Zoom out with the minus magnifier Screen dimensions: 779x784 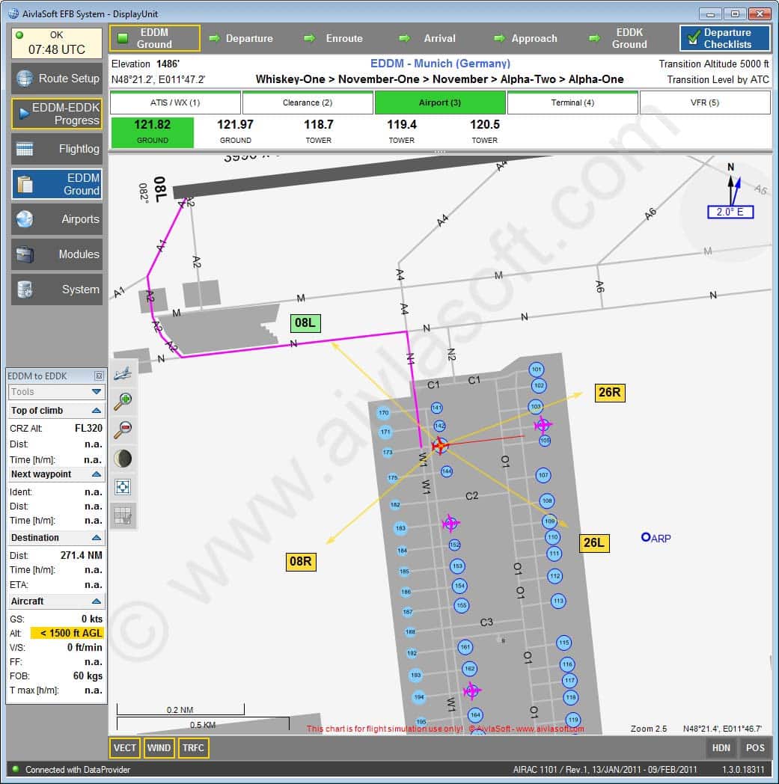coord(123,430)
